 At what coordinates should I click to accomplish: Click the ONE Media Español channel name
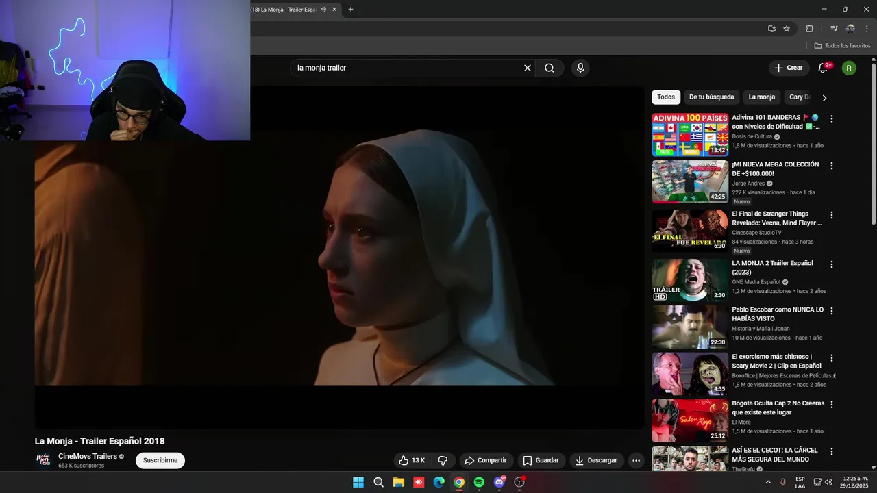click(756, 282)
